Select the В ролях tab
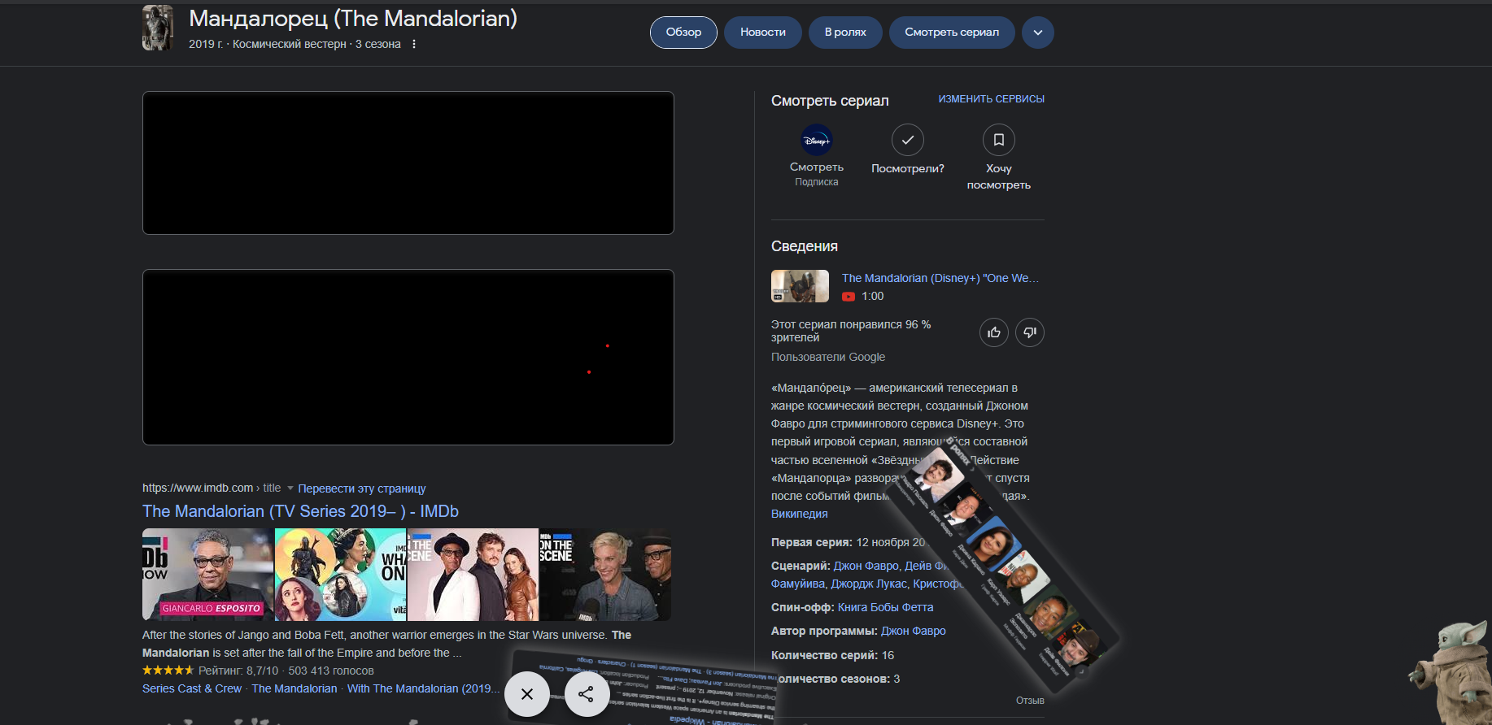Screen dimensions: 1492x725 coord(845,33)
